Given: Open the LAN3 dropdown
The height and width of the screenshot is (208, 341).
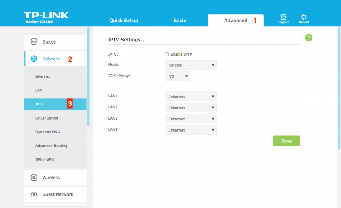Looking at the screenshot, I should (x=191, y=119).
